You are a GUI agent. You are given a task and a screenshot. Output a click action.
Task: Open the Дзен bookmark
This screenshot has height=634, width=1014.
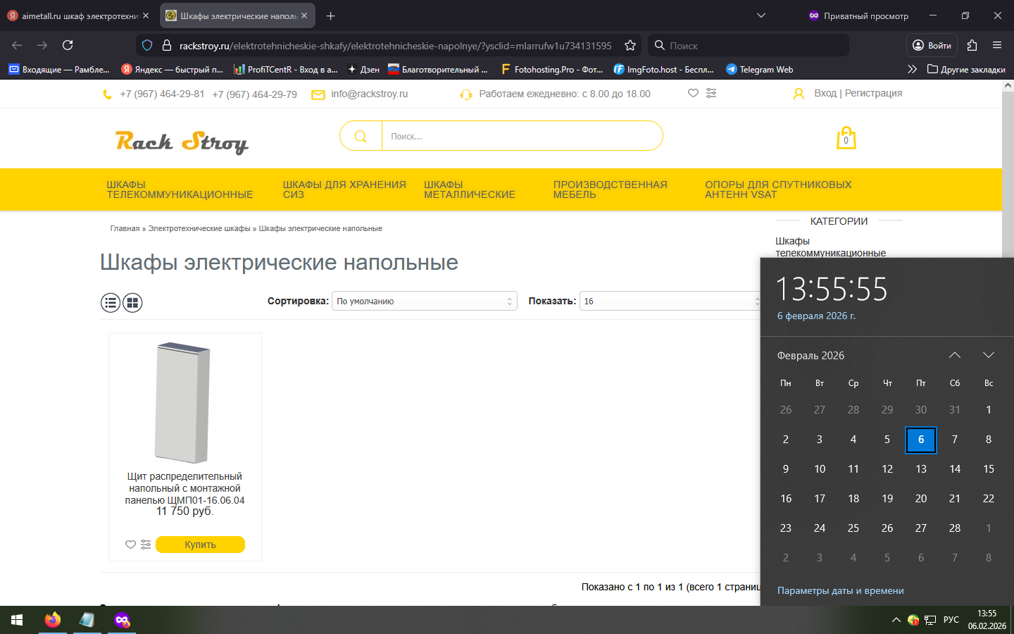(363, 69)
